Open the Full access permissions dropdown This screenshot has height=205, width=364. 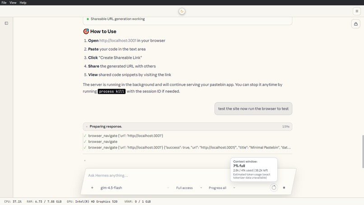coord(189,188)
